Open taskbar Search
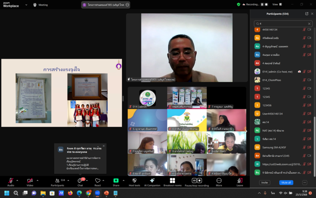The image size is (316, 198). pyautogui.click(x=16, y=193)
